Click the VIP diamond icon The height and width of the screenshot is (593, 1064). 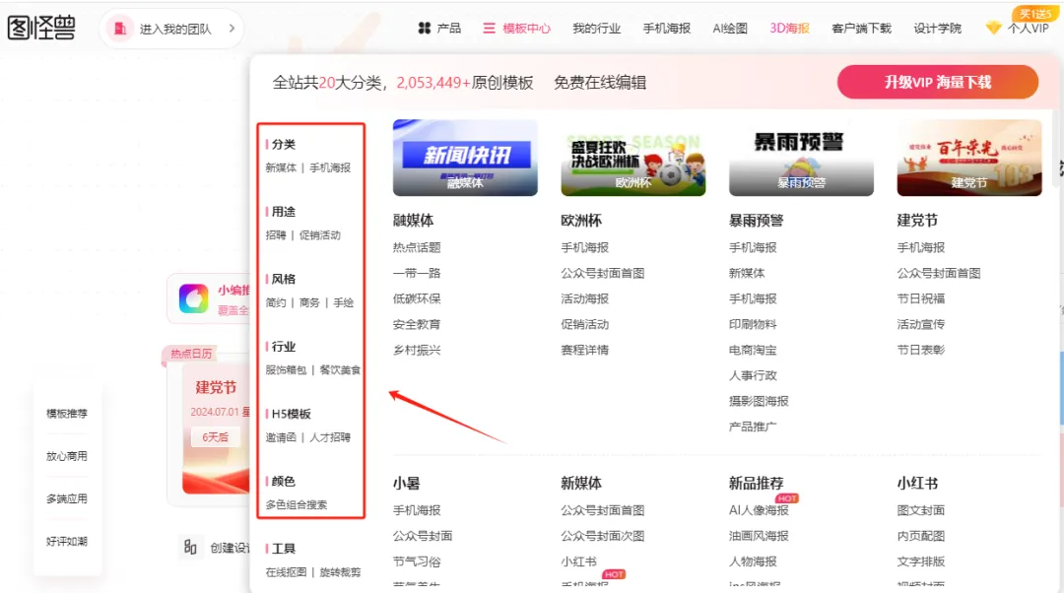coord(993,29)
